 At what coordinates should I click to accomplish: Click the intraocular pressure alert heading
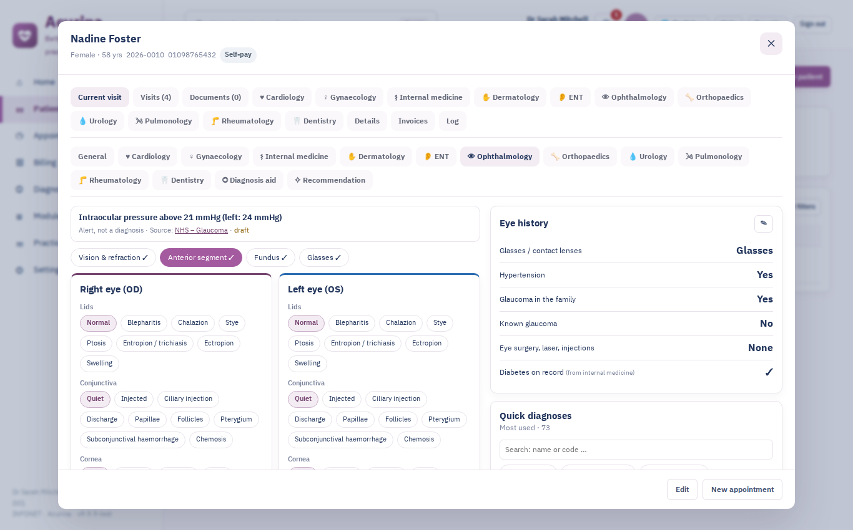click(x=180, y=218)
